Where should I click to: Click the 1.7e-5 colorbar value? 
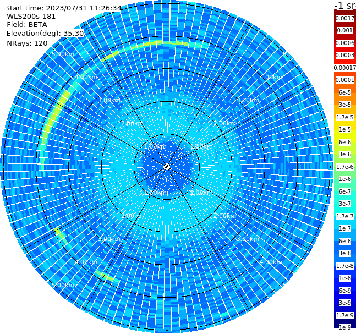(345, 117)
